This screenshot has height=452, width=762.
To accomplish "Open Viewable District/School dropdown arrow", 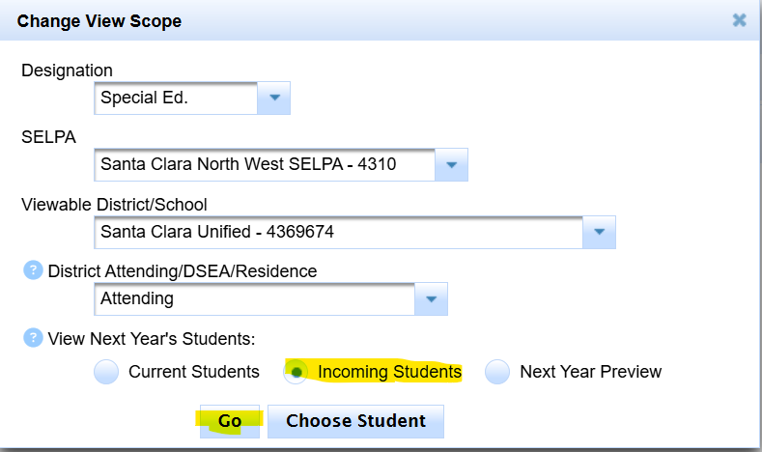I will pos(599,233).
